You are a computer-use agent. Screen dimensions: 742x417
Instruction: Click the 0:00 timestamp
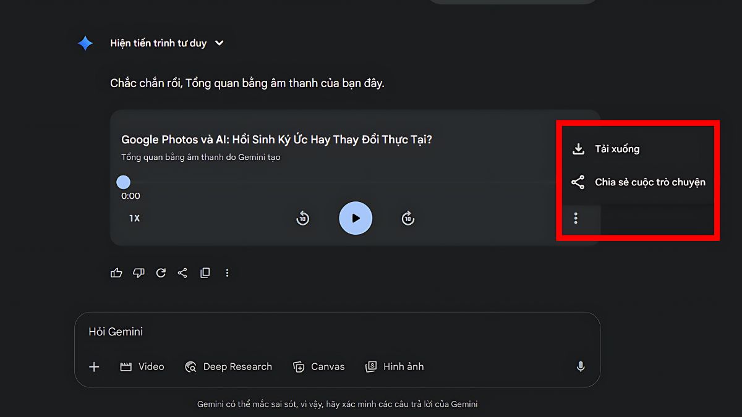click(130, 196)
